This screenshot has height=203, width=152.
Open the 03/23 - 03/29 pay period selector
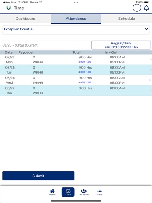click(x=46, y=45)
